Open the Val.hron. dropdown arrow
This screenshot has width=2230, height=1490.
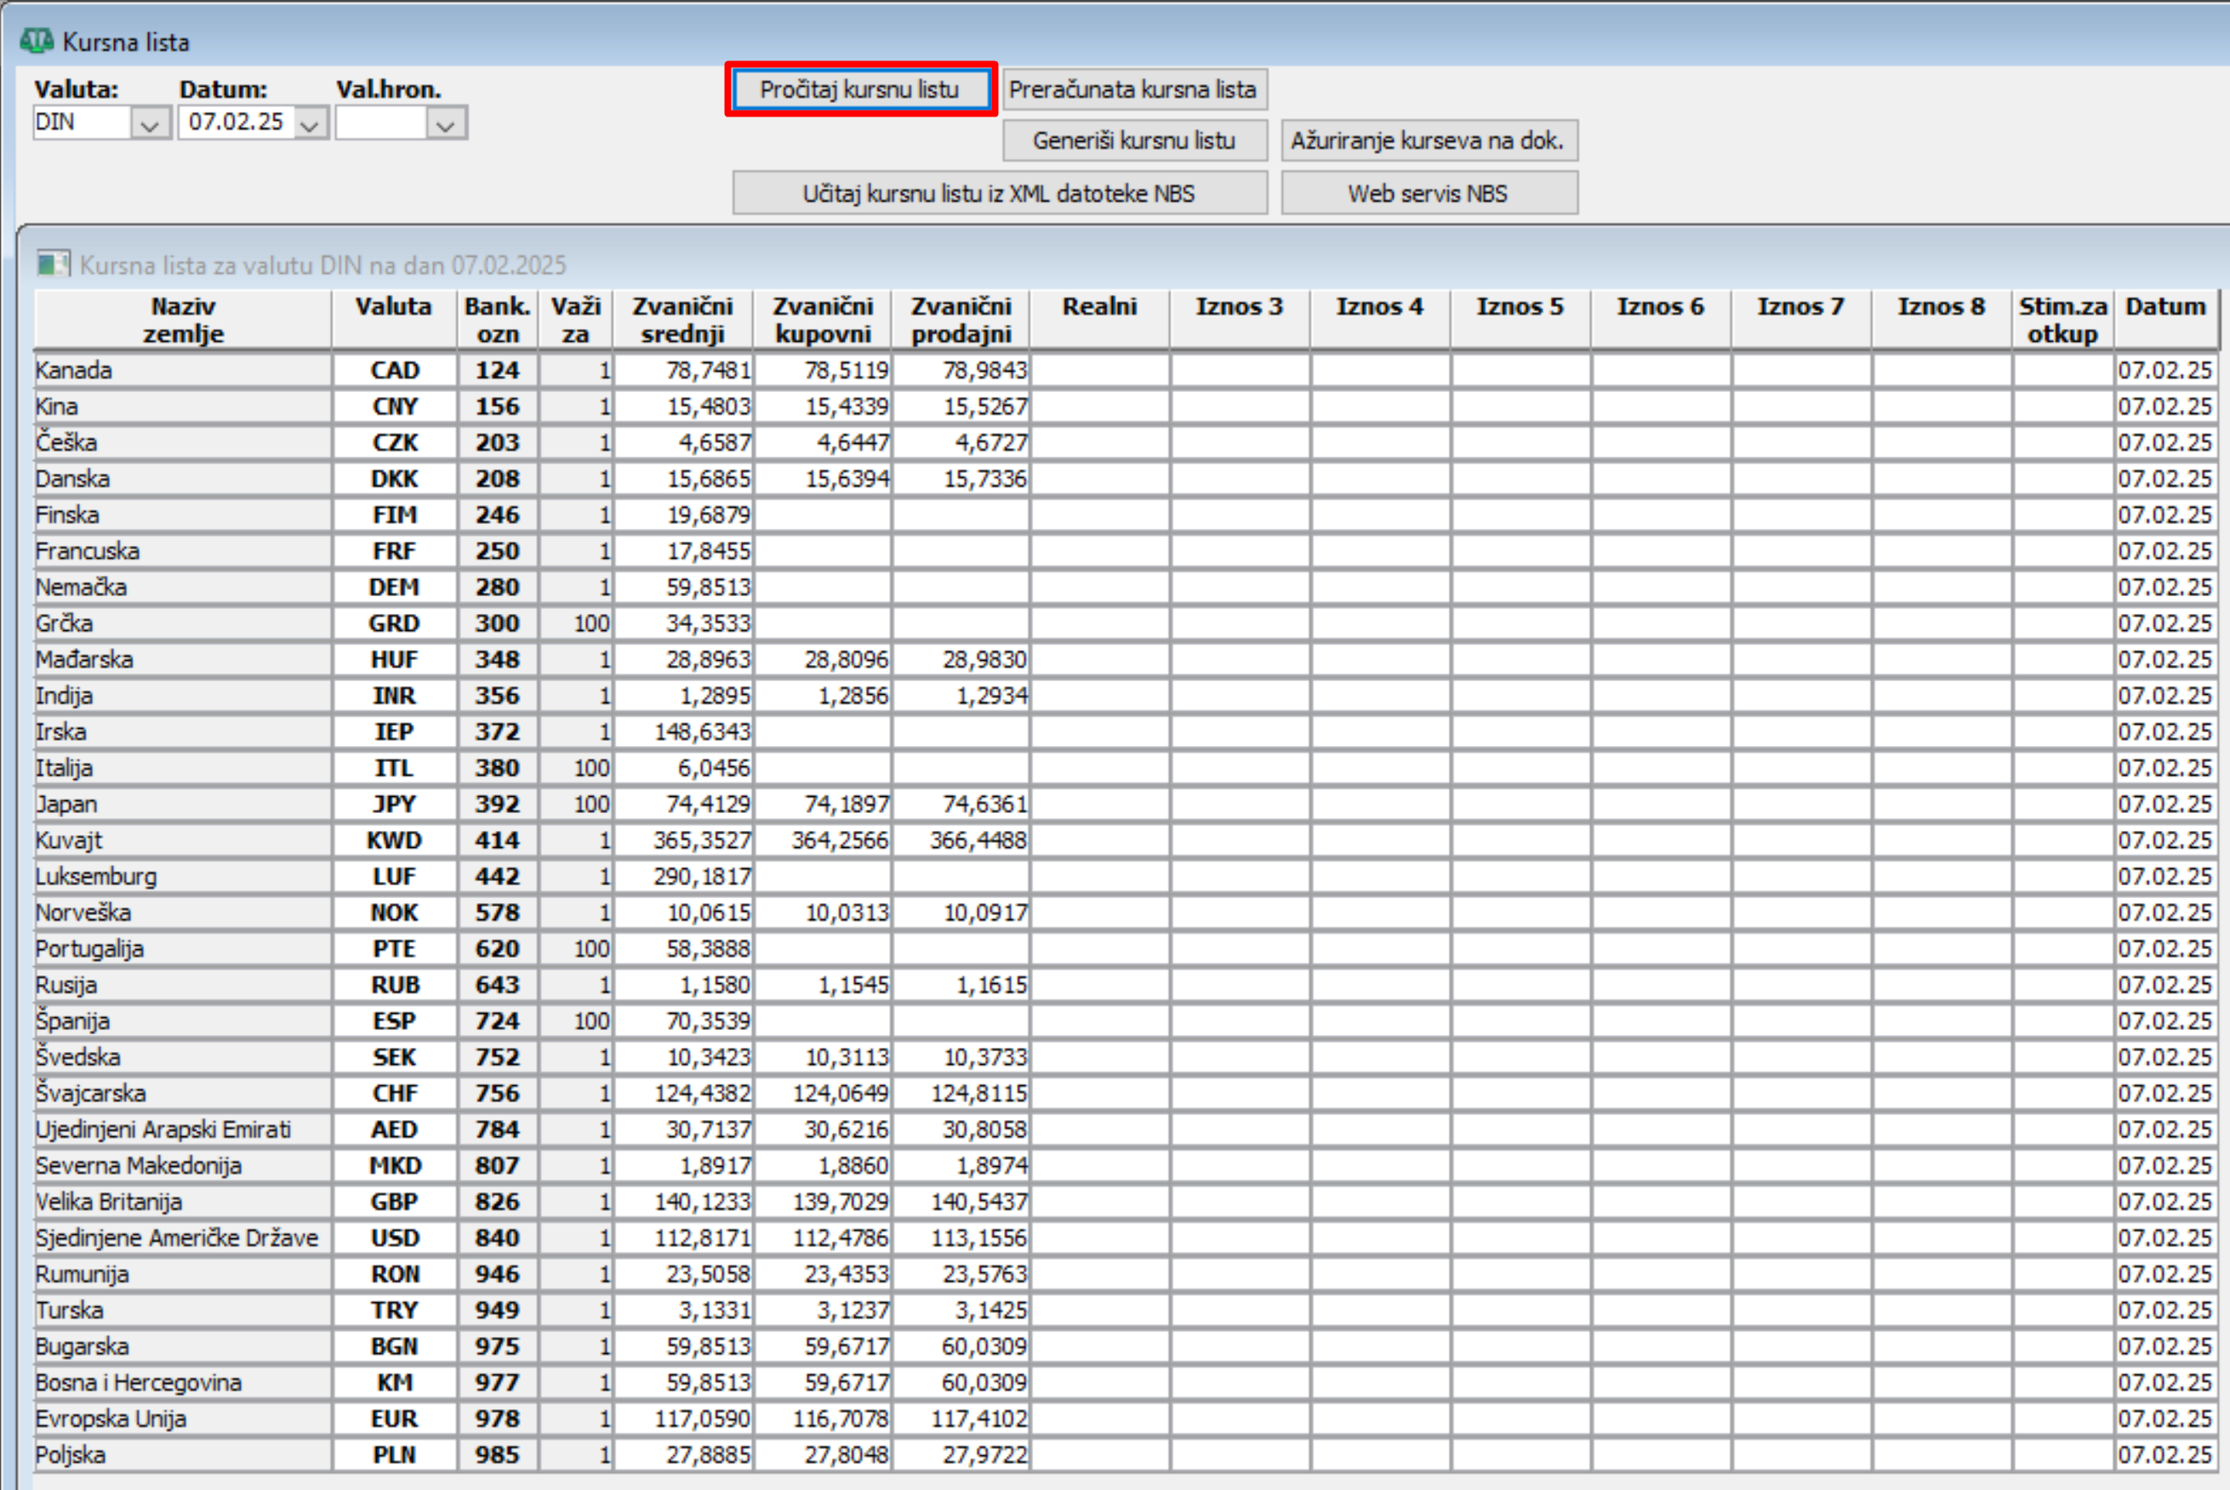tap(446, 123)
